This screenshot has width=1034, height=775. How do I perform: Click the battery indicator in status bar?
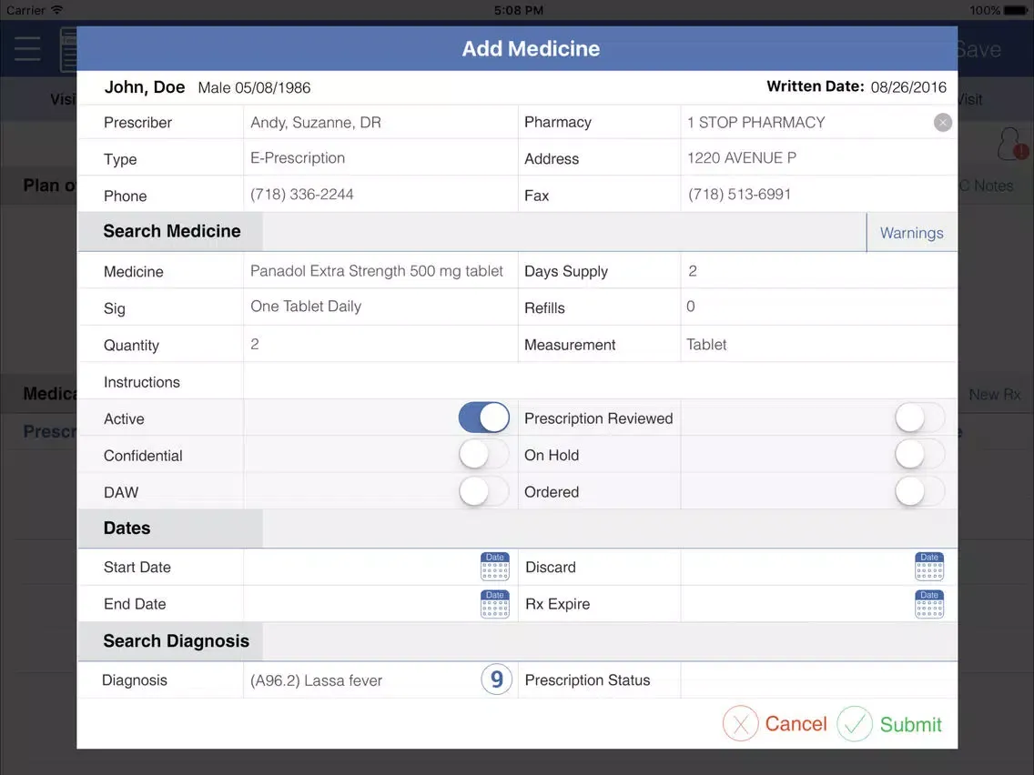pyautogui.click(x=1016, y=10)
